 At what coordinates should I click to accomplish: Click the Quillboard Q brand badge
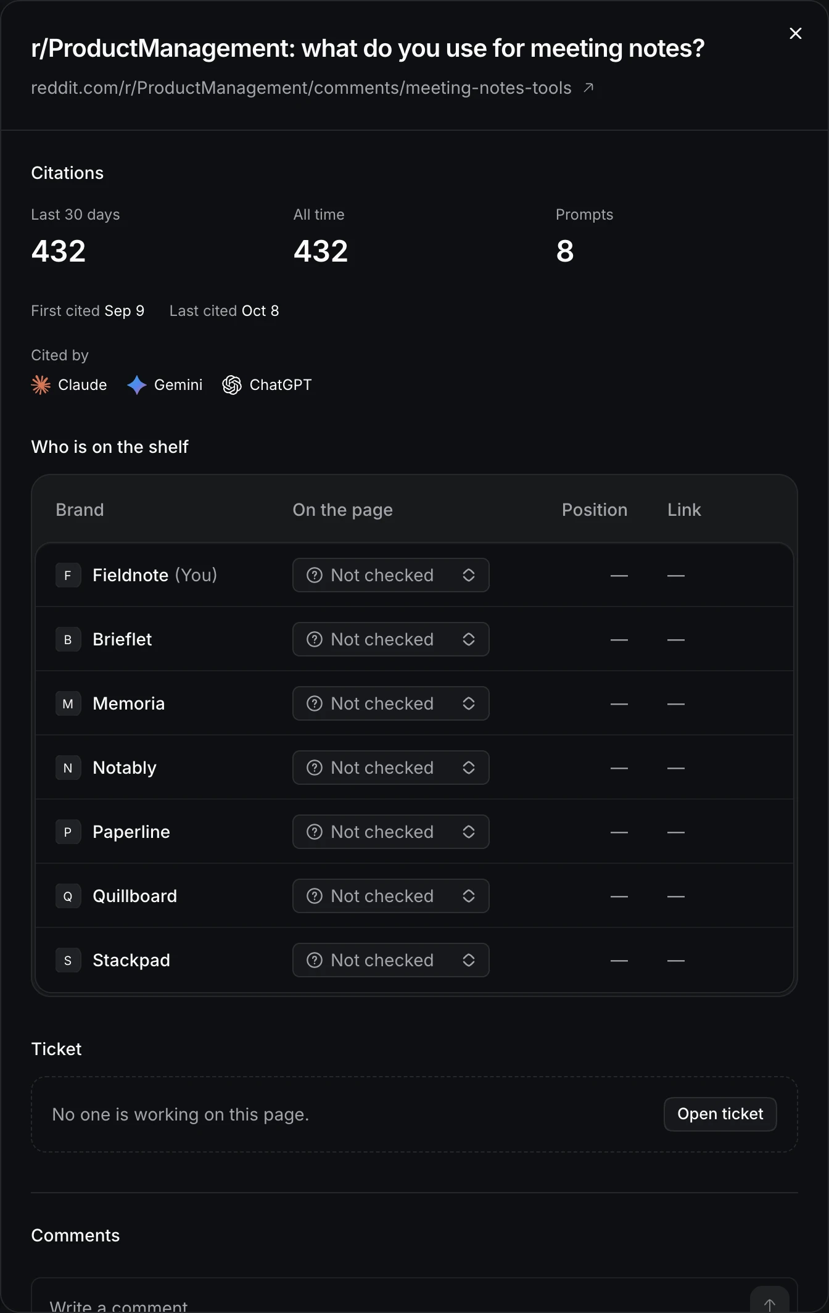tap(68, 896)
